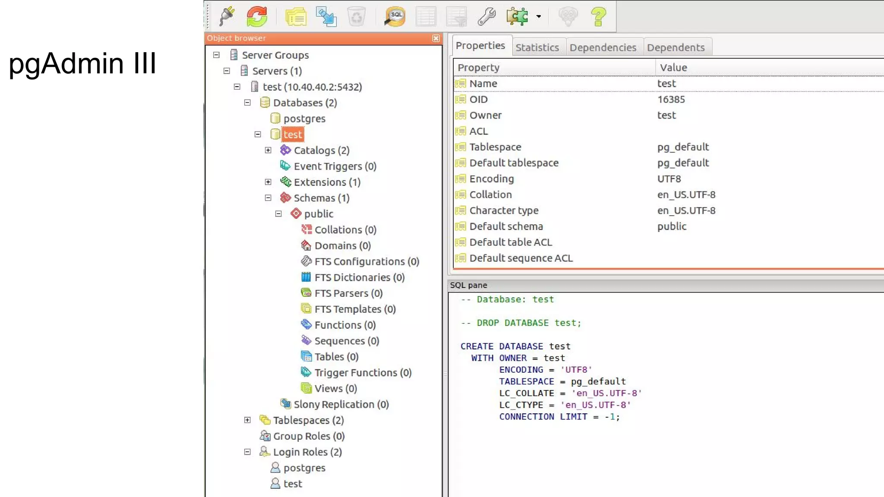This screenshot has height=497, width=884.
Task: Switch to the Statistics tab
Action: click(537, 47)
